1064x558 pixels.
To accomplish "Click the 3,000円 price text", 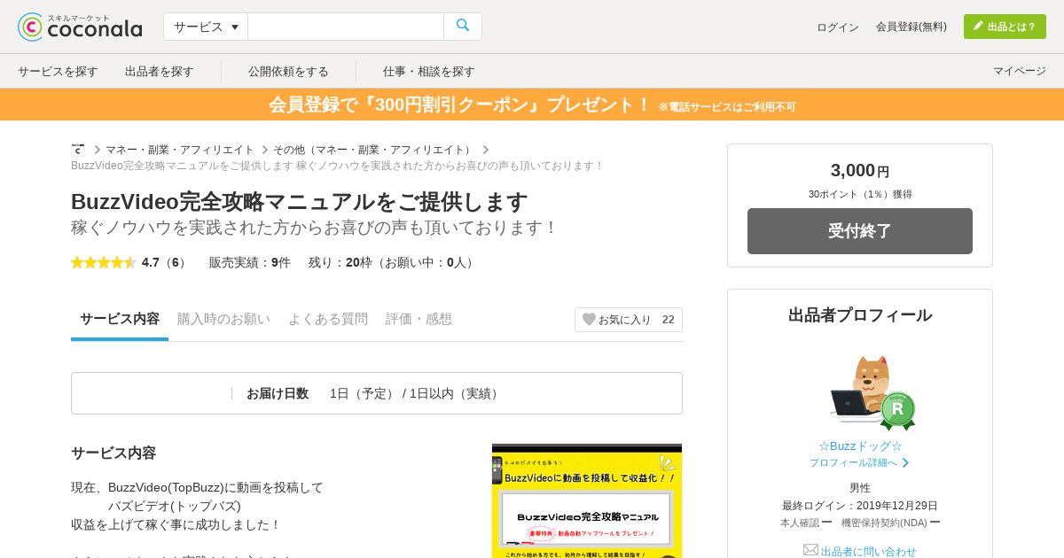I will 860,170.
